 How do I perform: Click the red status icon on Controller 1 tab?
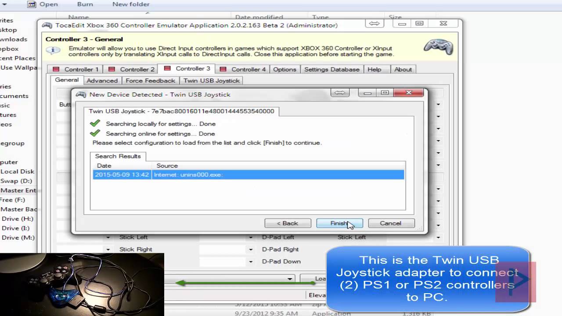(x=56, y=69)
